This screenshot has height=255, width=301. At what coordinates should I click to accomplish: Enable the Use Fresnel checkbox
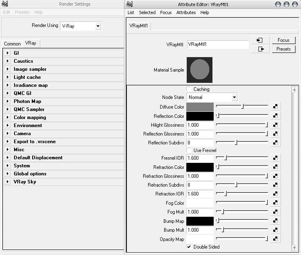pos(189,150)
